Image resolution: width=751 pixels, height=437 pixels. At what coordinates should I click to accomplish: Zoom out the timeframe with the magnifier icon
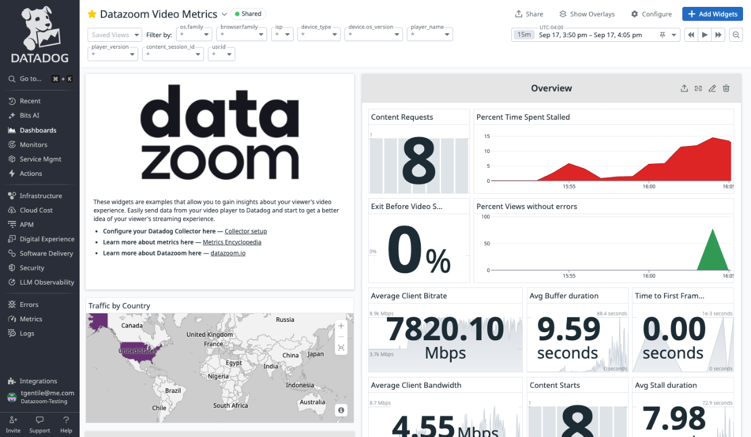click(x=736, y=34)
